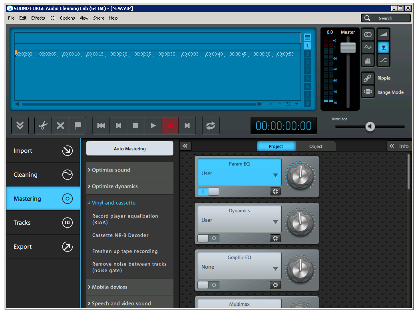This screenshot has width=418, height=315.
Task: Click the overlapping circles stereo icon
Action: pyautogui.click(x=368, y=35)
